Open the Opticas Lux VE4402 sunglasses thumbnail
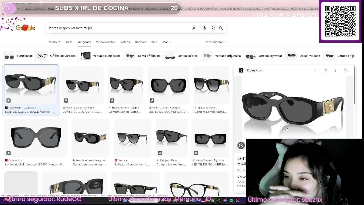The width and height of the screenshot is (364, 205). (36, 138)
